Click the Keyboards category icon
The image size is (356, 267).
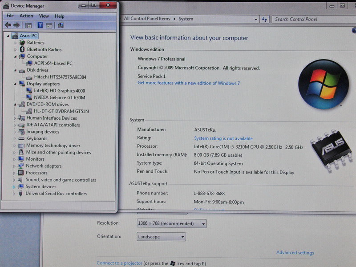pos(21,138)
